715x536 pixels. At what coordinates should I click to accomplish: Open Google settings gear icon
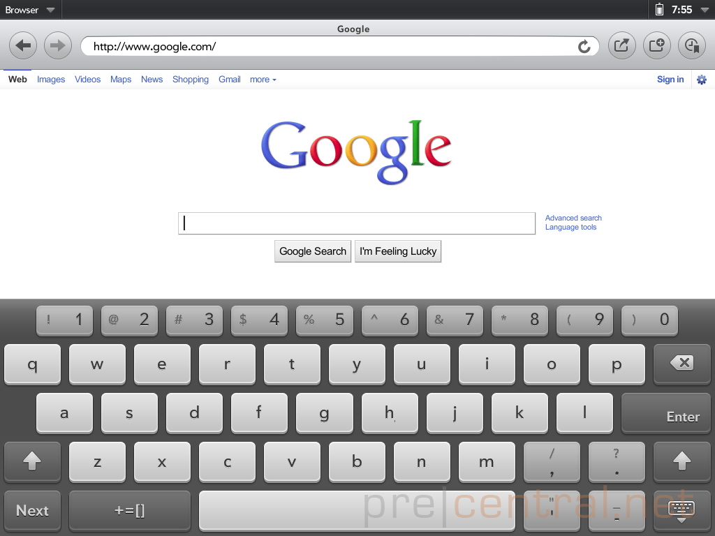(702, 80)
